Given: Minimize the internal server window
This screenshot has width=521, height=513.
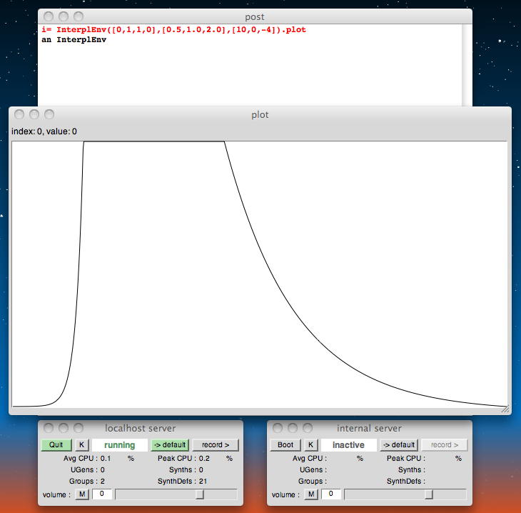Looking at the screenshot, I should (x=293, y=428).
